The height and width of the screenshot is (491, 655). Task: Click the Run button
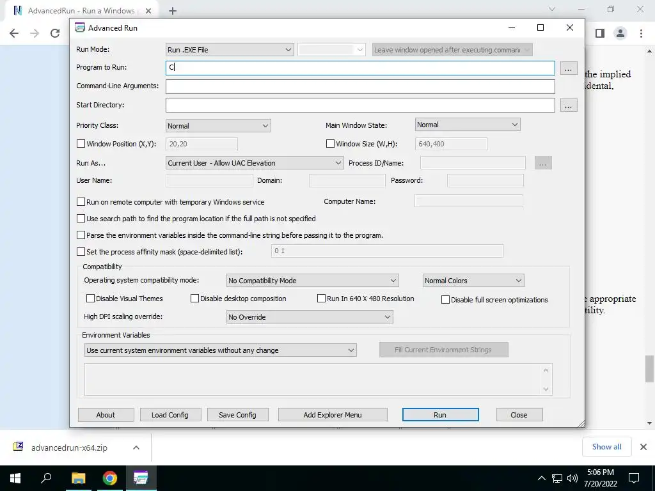pos(440,414)
